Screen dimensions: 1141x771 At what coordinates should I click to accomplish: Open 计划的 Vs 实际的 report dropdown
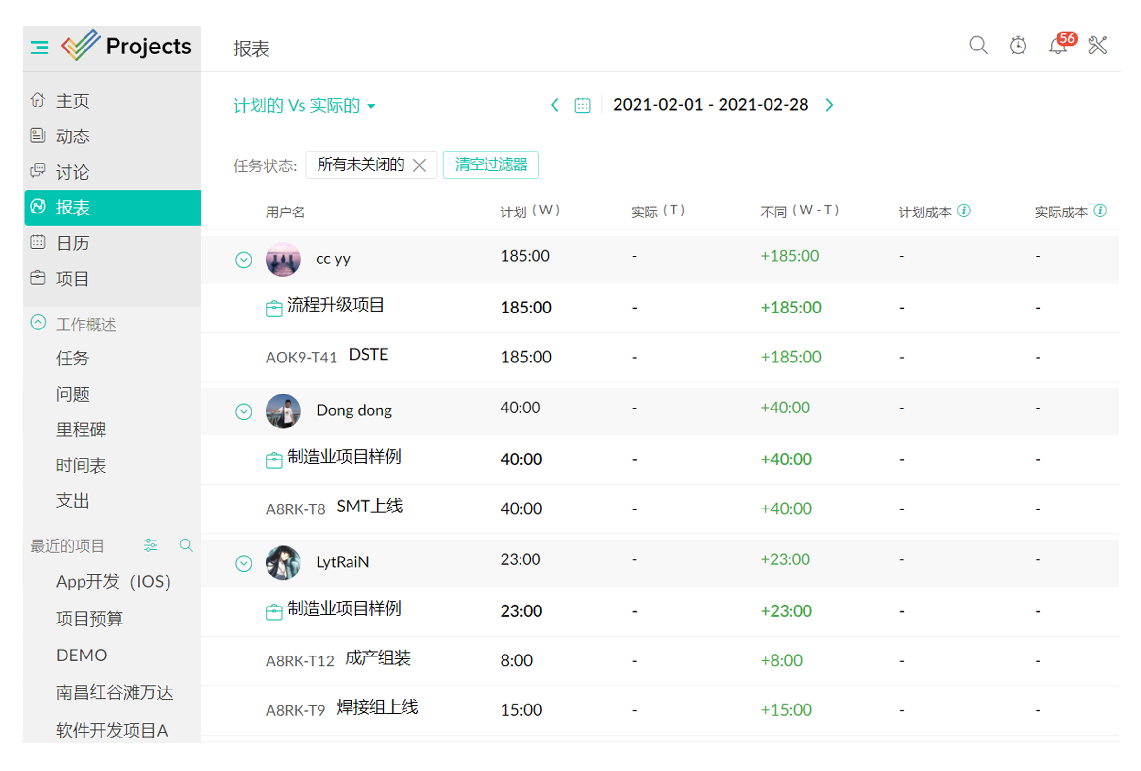pos(304,105)
